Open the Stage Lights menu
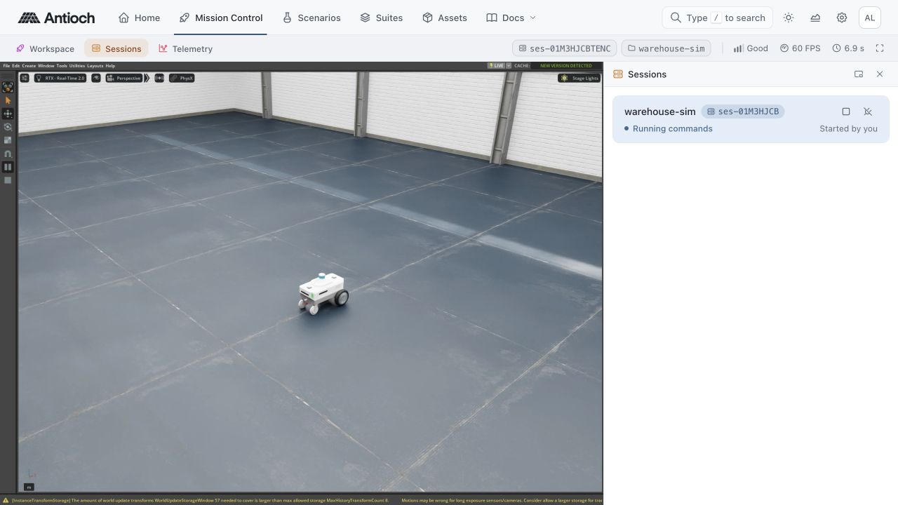The image size is (898, 505). click(579, 78)
